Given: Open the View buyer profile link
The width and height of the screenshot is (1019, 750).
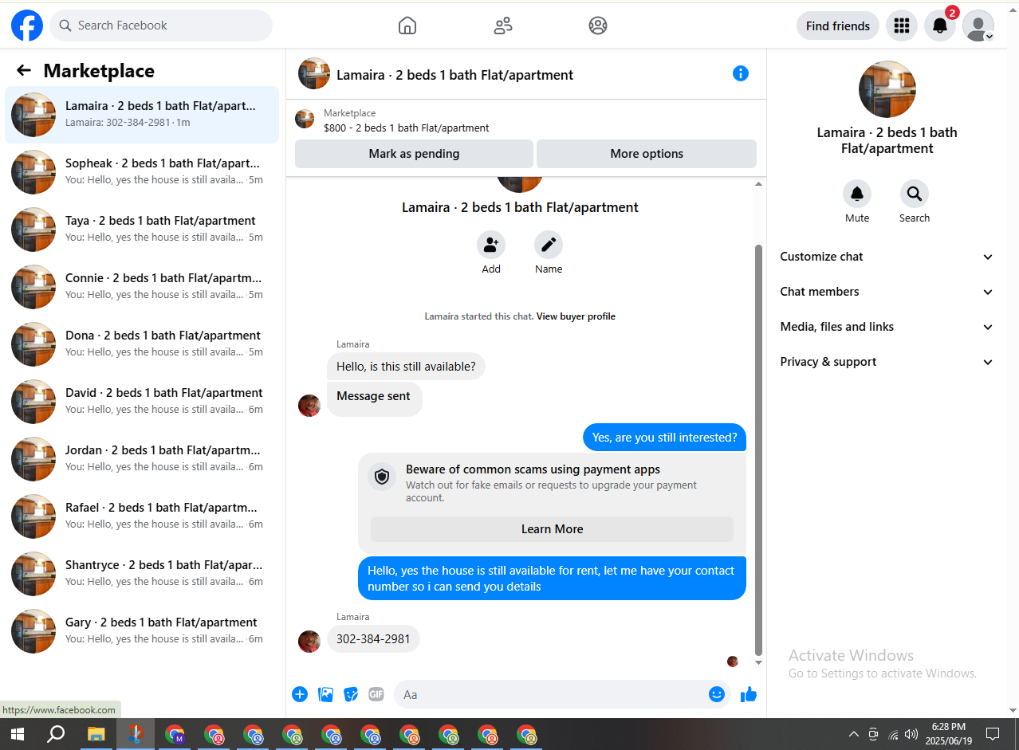Looking at the screenshot, I should point(576,316).
